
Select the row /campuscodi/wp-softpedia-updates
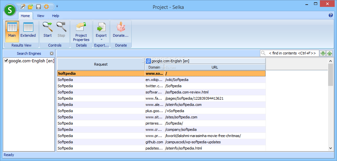(161, 142)
